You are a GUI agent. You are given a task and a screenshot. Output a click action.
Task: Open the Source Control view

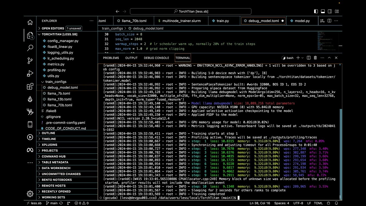click(x=30, y=61)
